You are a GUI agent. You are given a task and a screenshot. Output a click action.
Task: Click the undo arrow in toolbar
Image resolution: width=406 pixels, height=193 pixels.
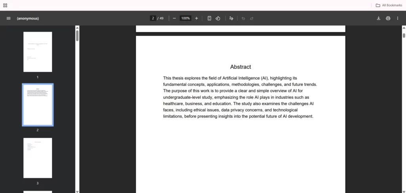tap(243, 18)
